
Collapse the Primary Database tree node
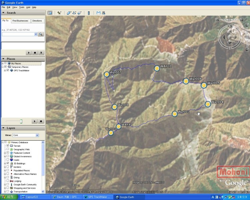[3, 142]
